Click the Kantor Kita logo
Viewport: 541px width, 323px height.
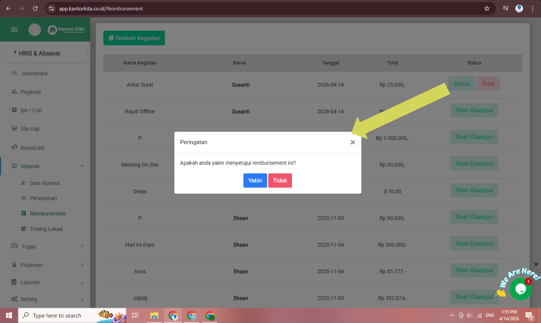click(x=66, y=29)
